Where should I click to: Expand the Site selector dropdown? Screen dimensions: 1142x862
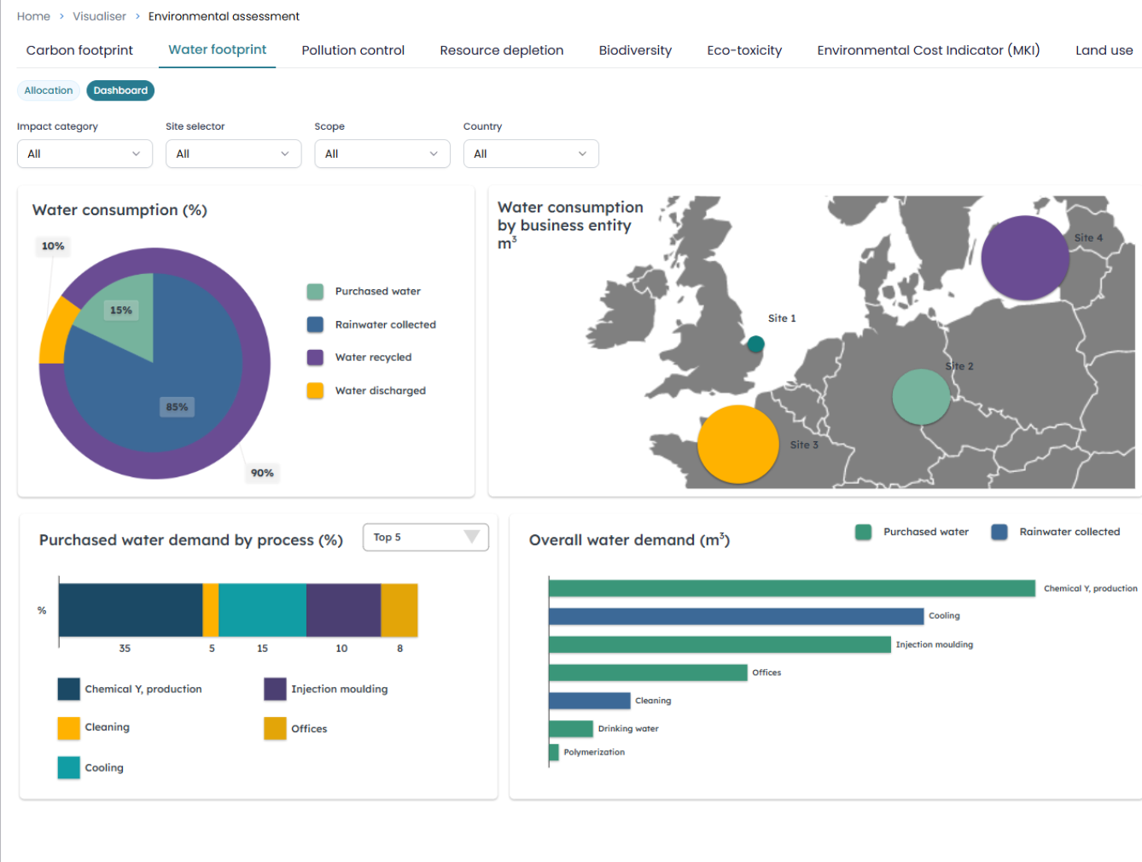tap(233, 154)
